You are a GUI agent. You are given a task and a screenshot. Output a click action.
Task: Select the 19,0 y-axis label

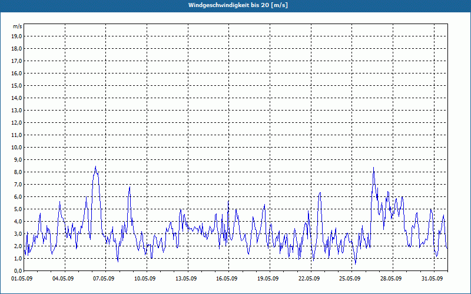click(x=16, y=36)
